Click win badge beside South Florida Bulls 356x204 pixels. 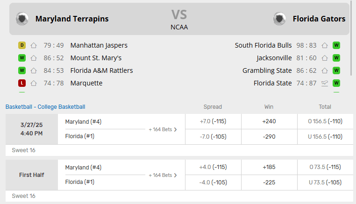tap(336, 45)
